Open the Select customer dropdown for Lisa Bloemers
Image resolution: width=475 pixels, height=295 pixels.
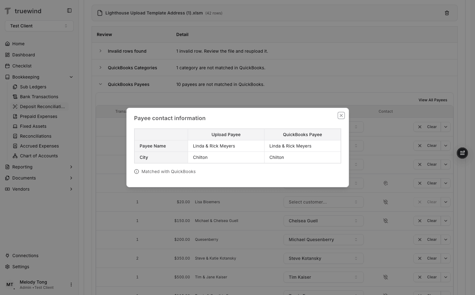coord(323,202)
